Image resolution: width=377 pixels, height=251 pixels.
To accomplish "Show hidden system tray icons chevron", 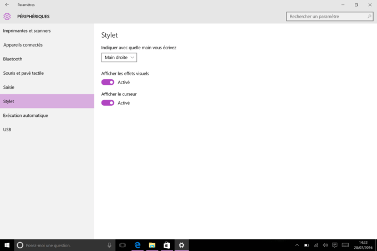I will pos(297,245).
